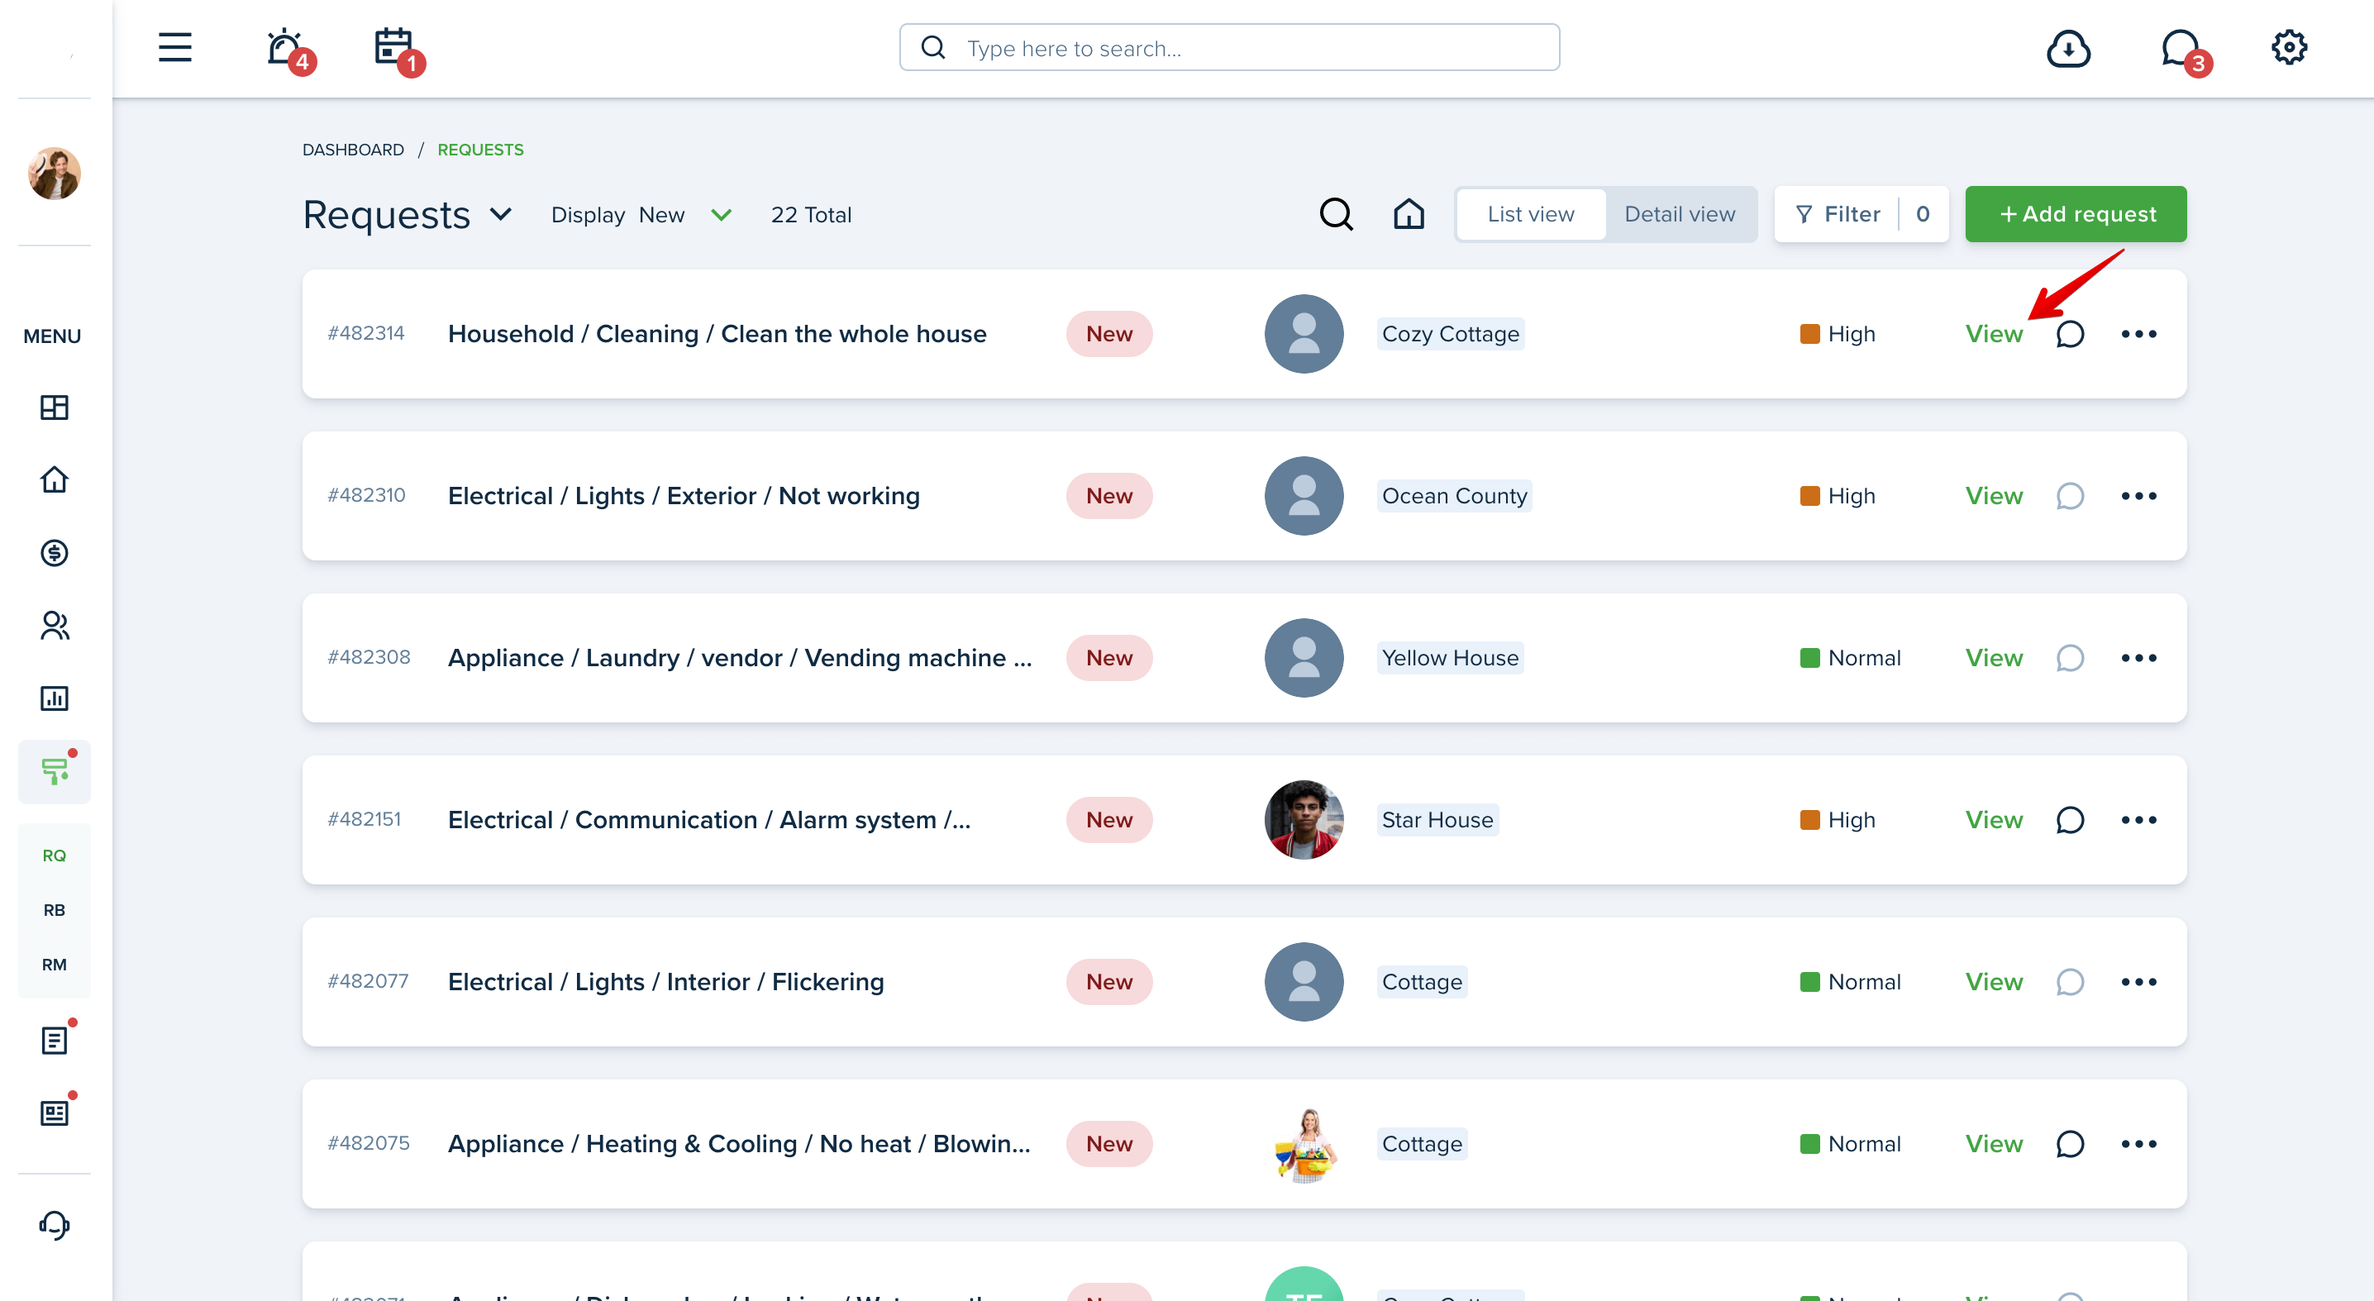Click the search input field
The width and height of the screenshot is (2374, 1301).
point(1229,48)
